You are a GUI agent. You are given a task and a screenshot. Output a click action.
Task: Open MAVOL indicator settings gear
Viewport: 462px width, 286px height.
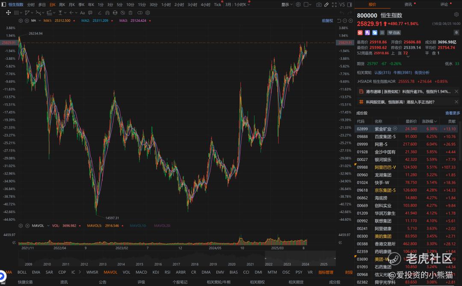click(21, 226)
